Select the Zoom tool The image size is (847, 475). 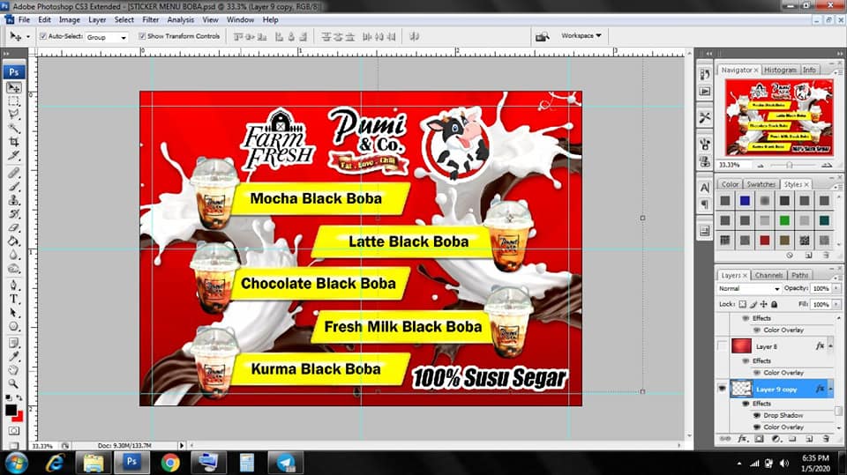point(14,383)
